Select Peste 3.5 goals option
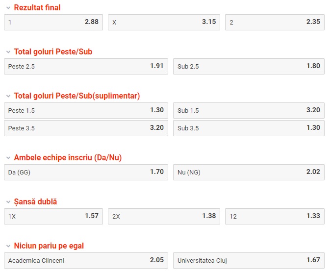The height and width of the screenshot is (273, 330). click(x=86, y=128)
